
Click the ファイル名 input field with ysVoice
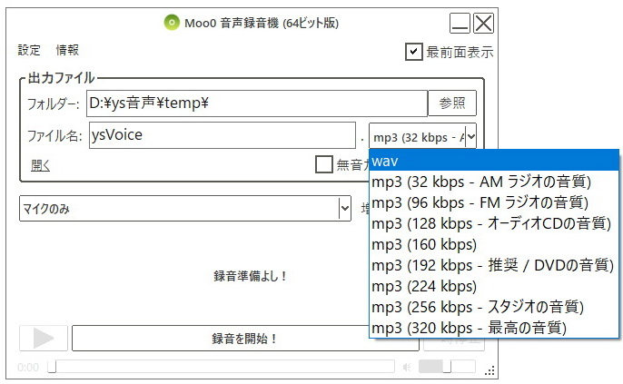pyautogui.click(x=222, y=135)
